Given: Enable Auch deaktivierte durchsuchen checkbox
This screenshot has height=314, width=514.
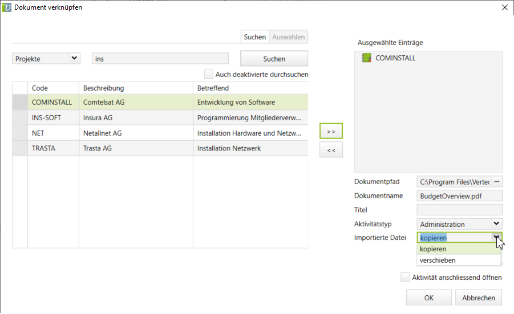Looking at the screenshot, I should point(209,74).
